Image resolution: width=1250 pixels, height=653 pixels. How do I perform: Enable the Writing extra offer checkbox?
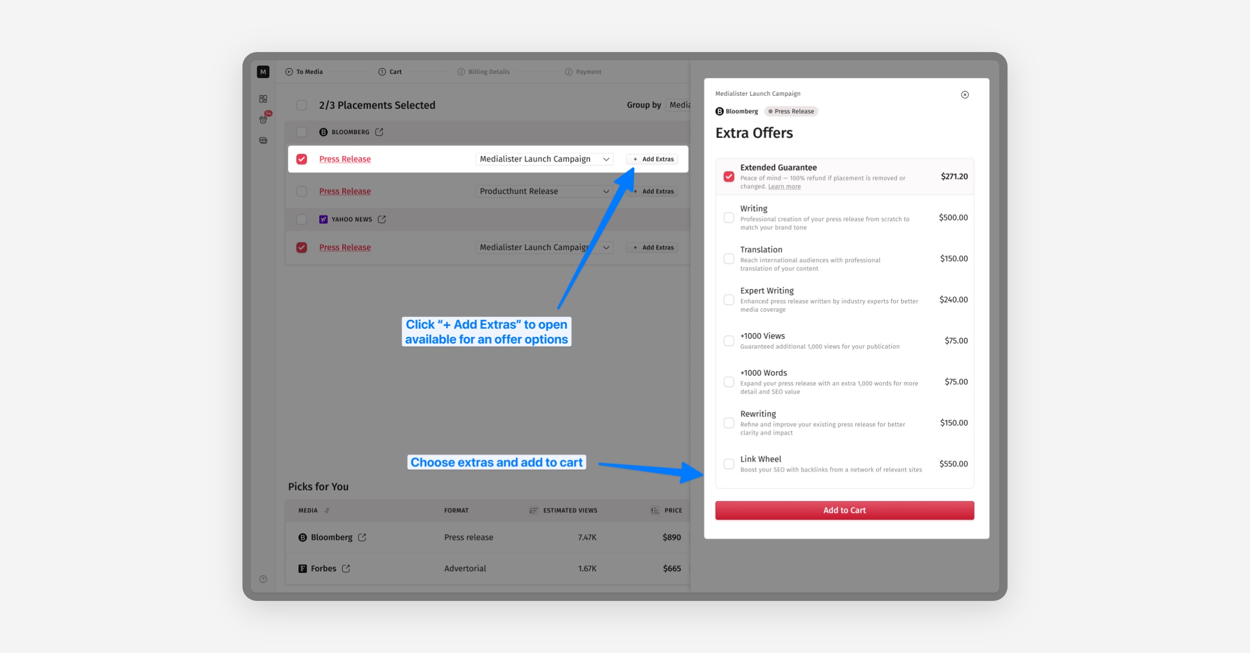click(729, 218)
